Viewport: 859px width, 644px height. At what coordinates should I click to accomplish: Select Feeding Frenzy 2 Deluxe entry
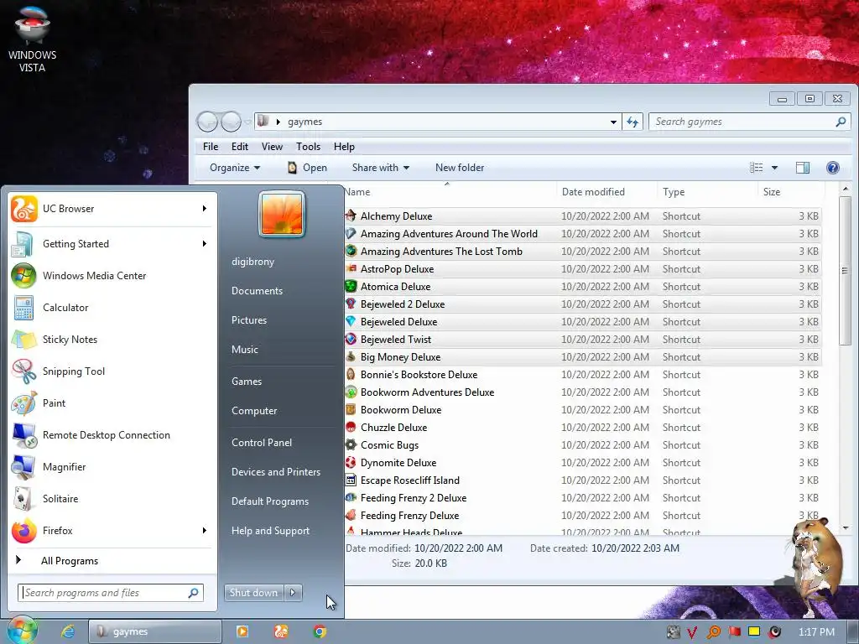[x=582, y=498]
